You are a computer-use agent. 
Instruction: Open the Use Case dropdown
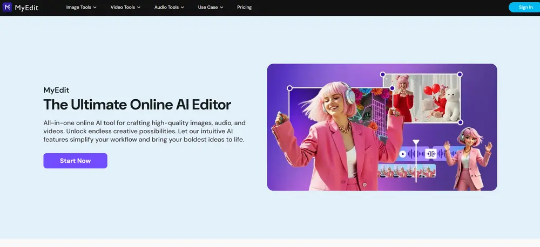211,7
